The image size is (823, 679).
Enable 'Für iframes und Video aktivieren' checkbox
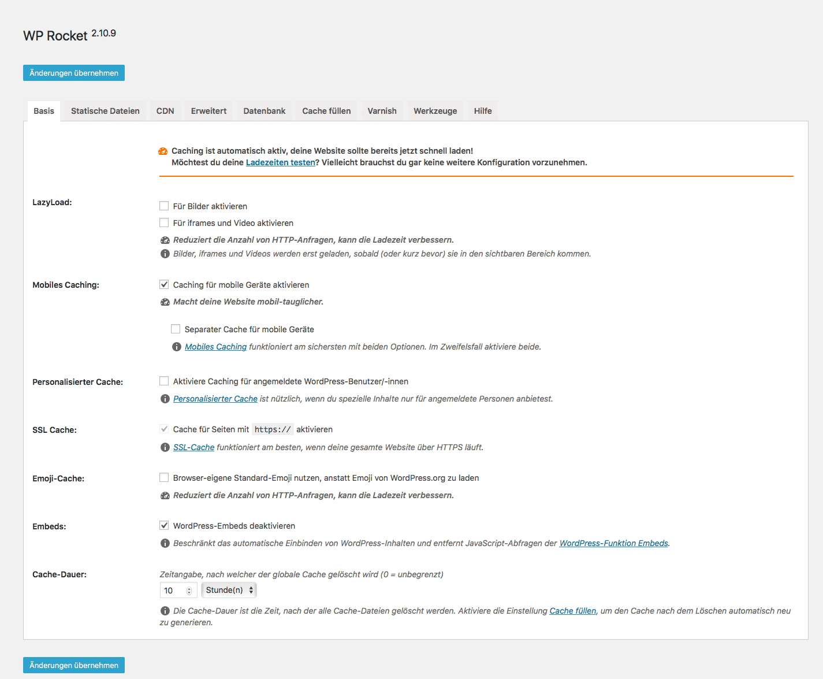164,222
